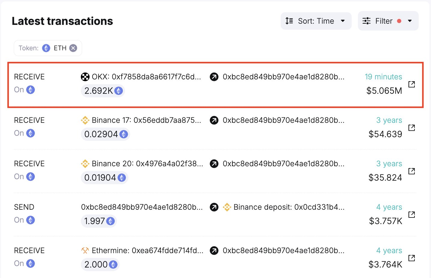The height and width of the screenshot is (278, 431).
Task: Click the Filter dropdown caret arrow
Action: [410, 21]
